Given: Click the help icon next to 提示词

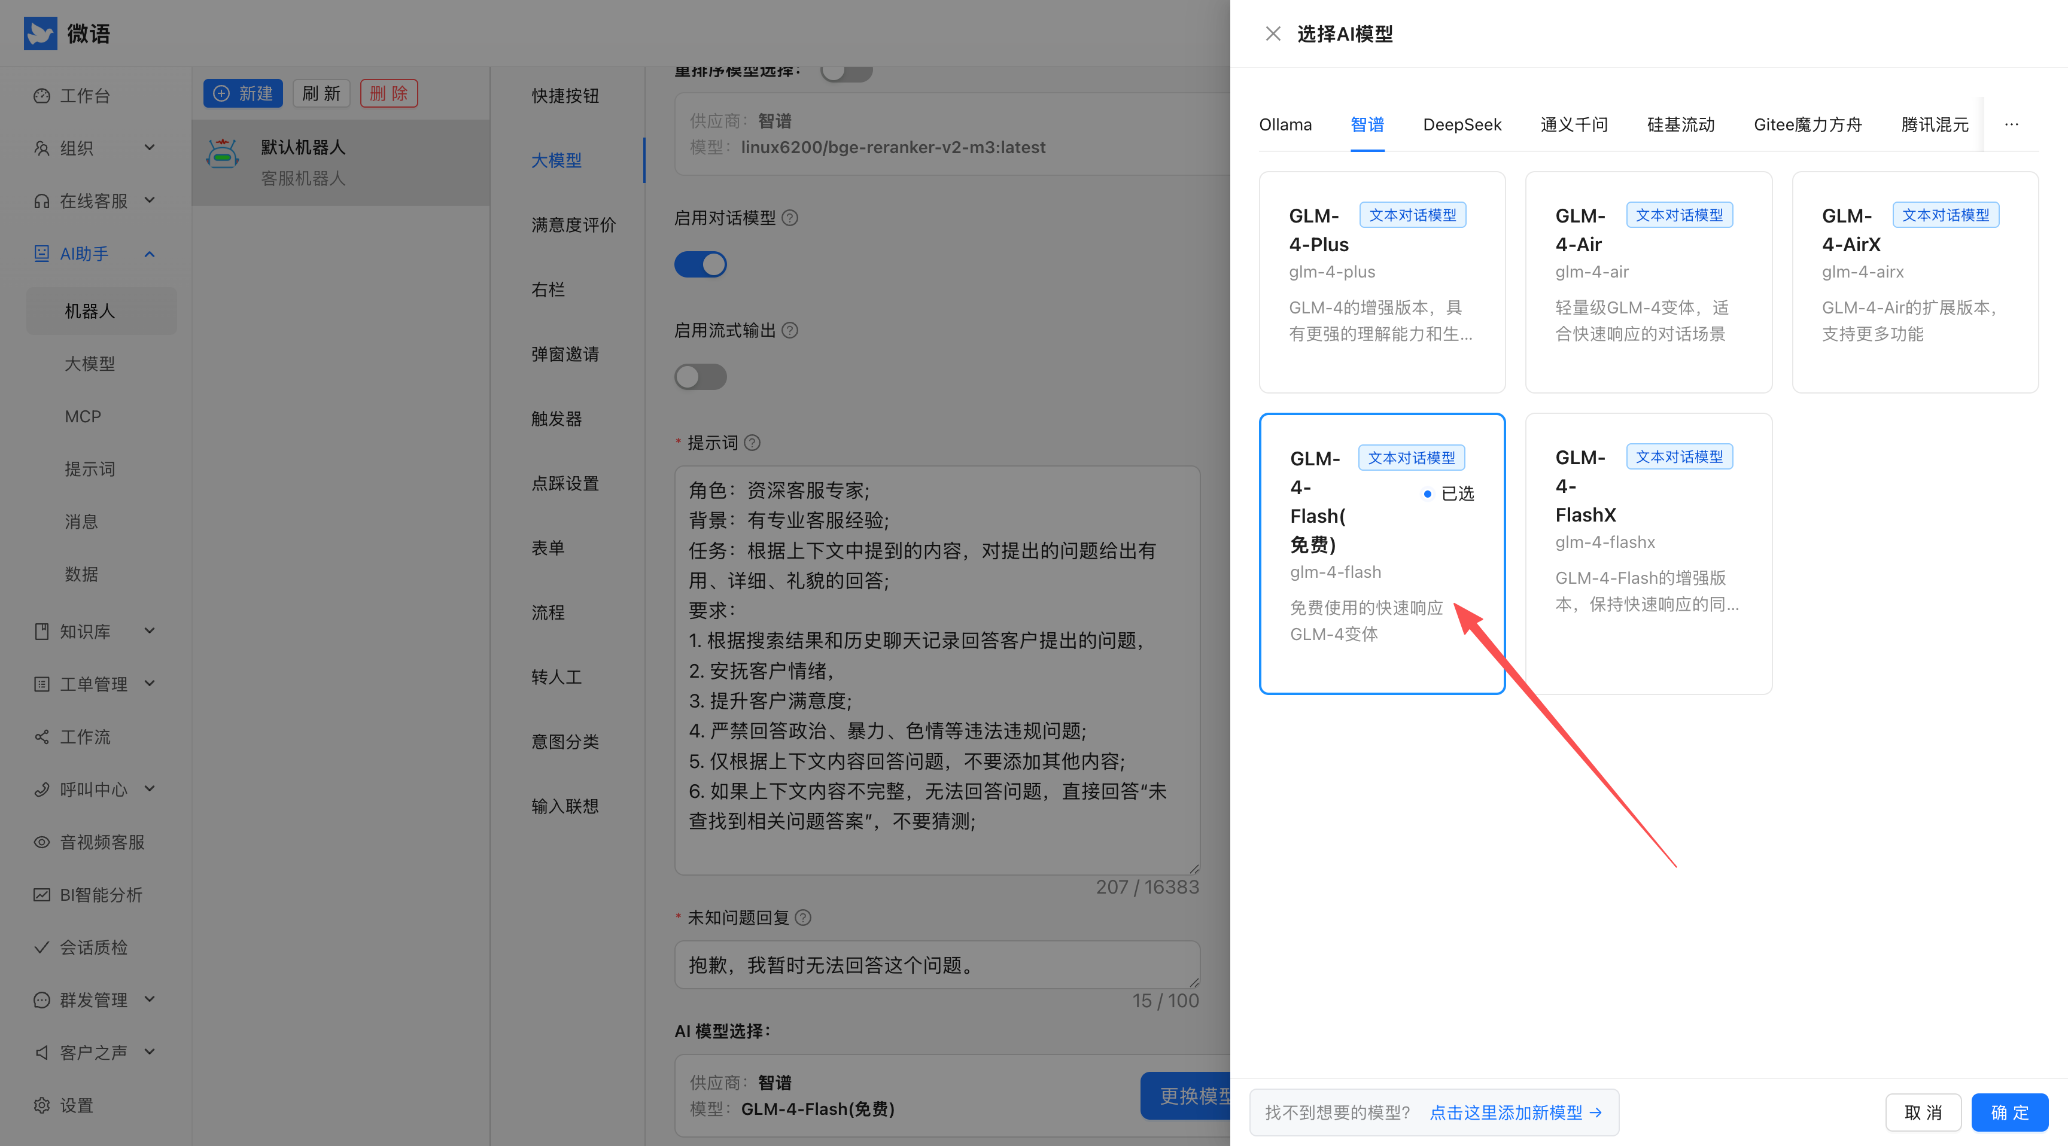Looking at the screenshot, I should (x=752, y=443).
